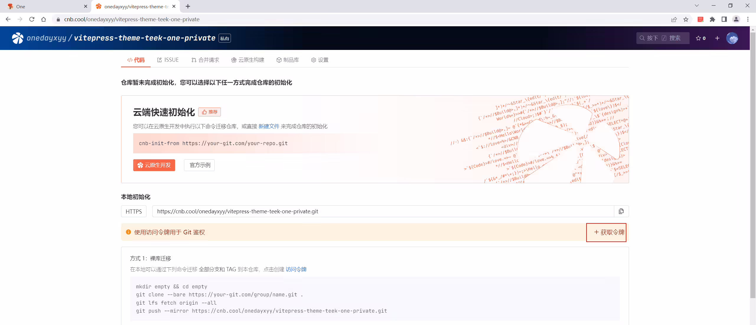Viewport: 756px width, 325px height.
Task: Click the 'mkdir empty && cd empty' line
Action: pos(172,287)
